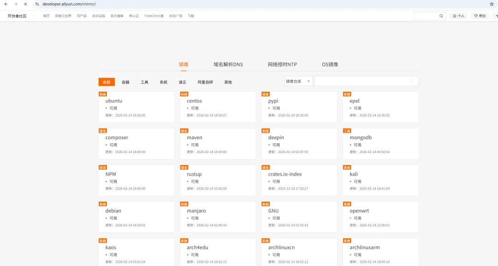Filter mirrors by 工具
The width and height of the screenshot is (498, 266).
(144, 82)
